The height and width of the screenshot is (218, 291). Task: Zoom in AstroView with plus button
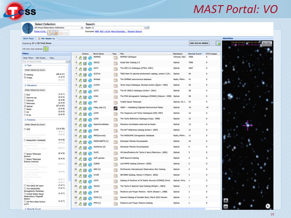226,200
